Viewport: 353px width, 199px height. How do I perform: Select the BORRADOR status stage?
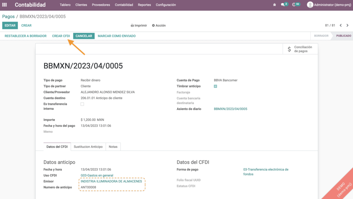(321, 36)
